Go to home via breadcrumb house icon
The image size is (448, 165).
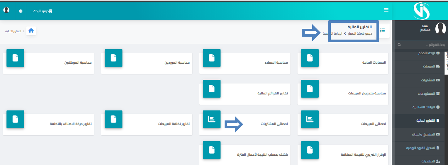(31, 30)
